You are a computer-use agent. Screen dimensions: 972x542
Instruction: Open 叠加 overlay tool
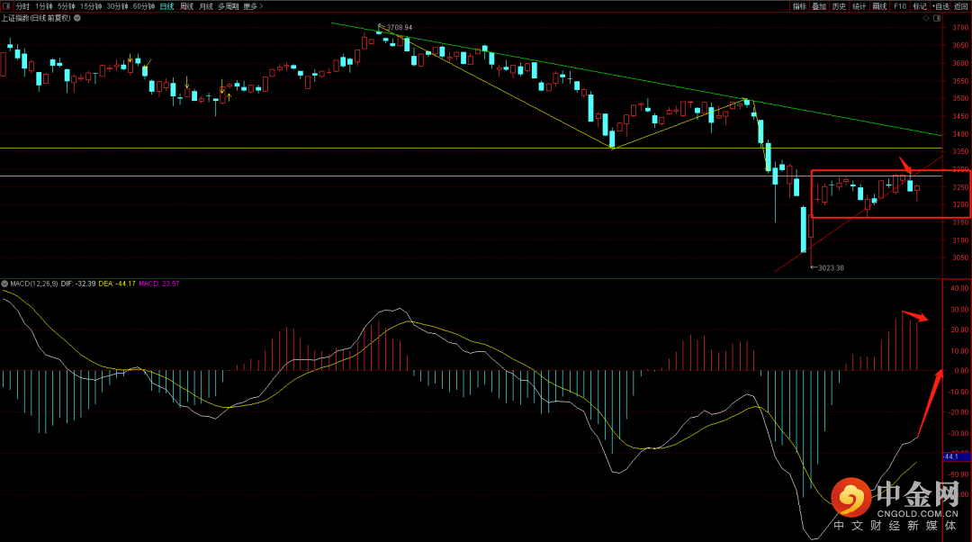coord(818,6)
